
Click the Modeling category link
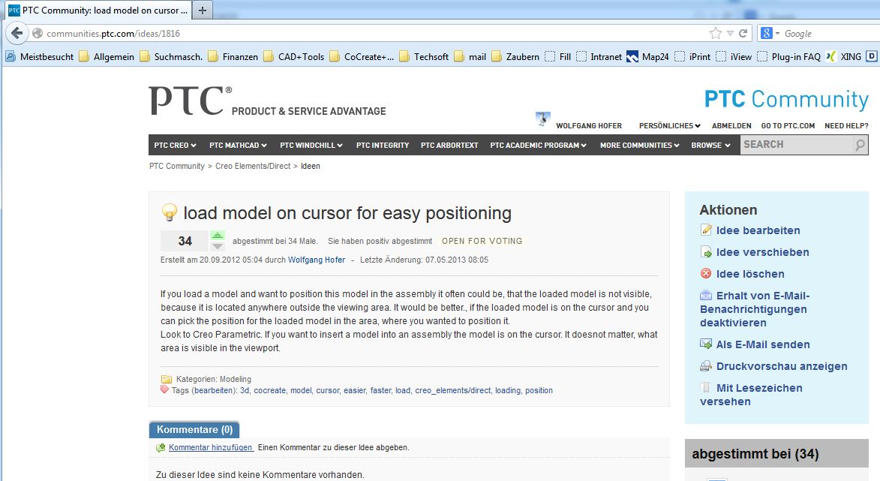click(x=235, y=379)
